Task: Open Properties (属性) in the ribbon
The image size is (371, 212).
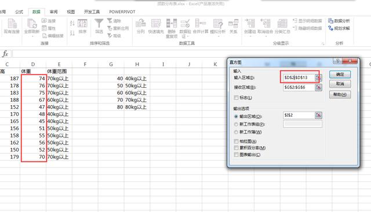Action: [49, 28]
